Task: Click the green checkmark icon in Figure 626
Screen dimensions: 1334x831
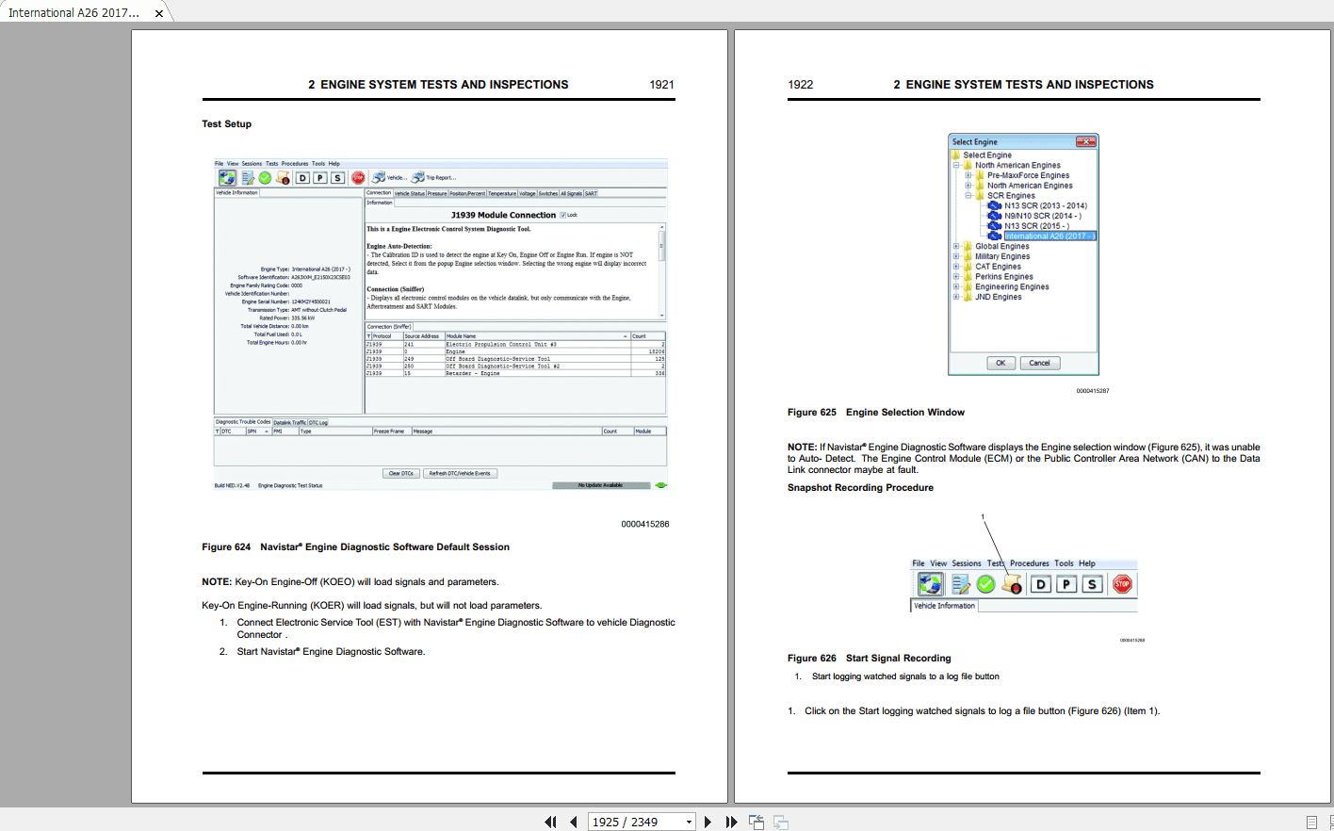Action: point(985,584)
